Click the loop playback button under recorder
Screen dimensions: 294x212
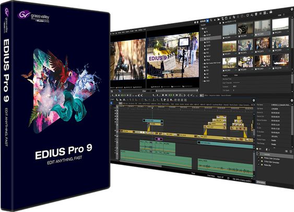pos(180,95)
